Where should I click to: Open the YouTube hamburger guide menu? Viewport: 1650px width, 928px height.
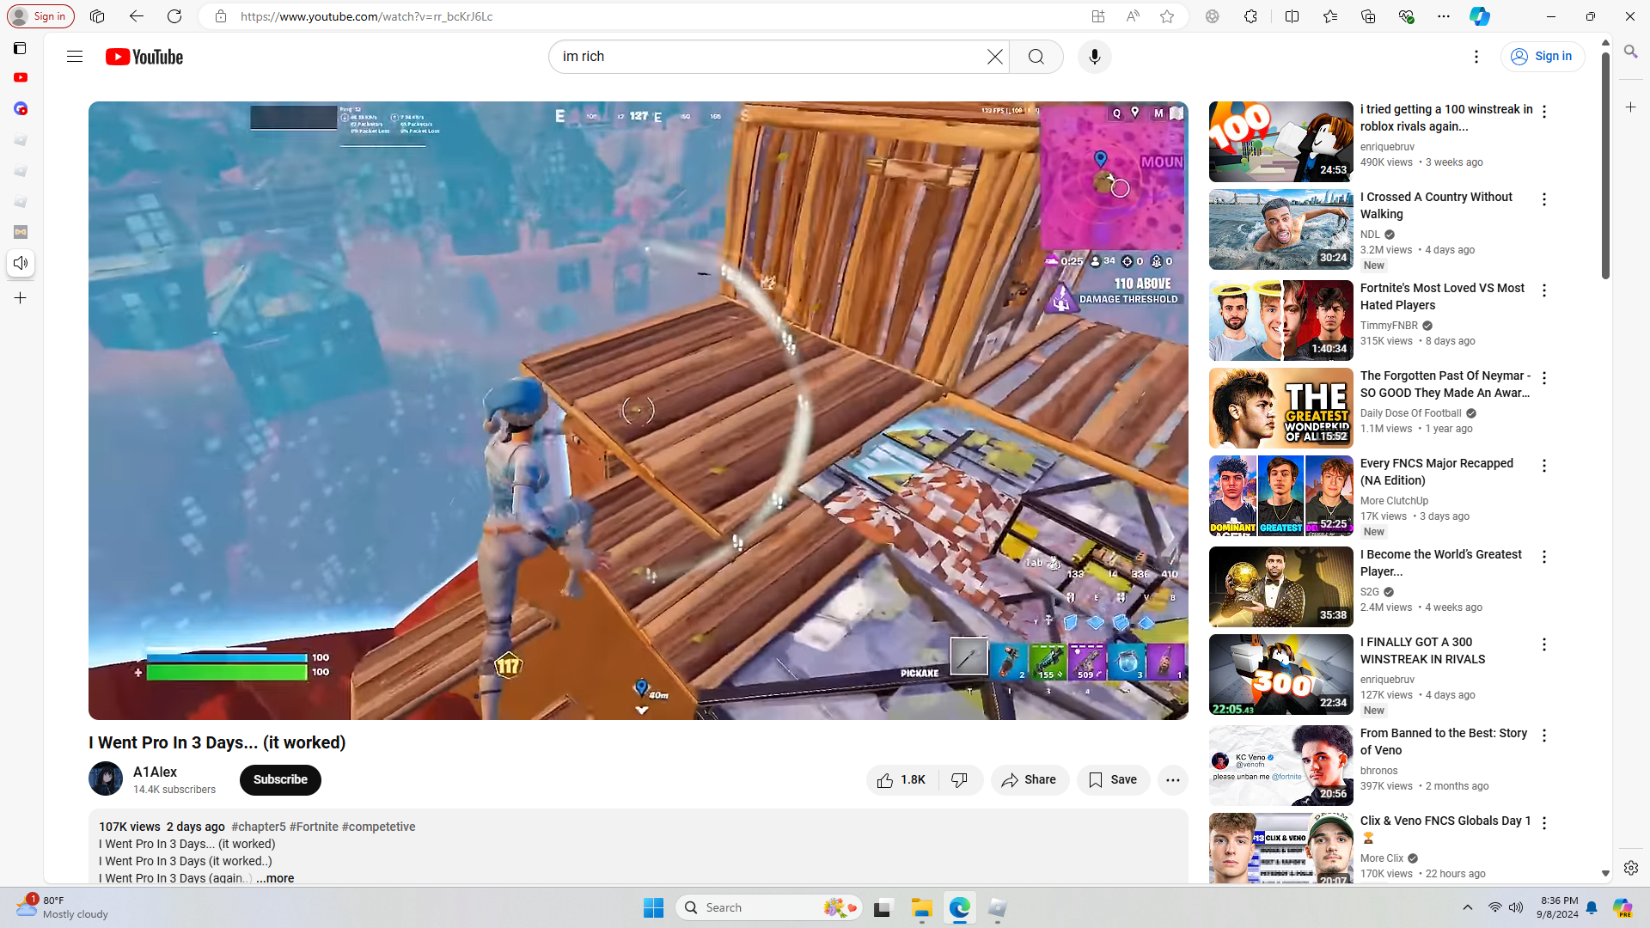(75, 57)
